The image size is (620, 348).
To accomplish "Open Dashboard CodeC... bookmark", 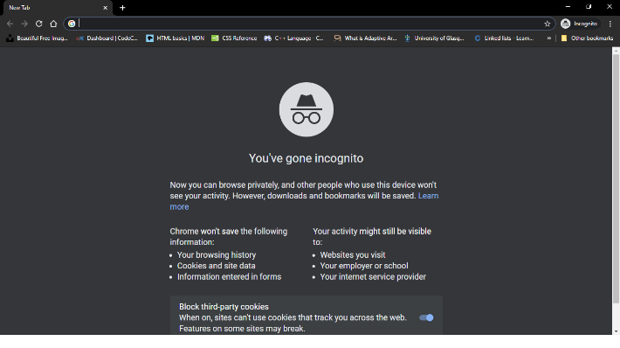I will (107, 38).
